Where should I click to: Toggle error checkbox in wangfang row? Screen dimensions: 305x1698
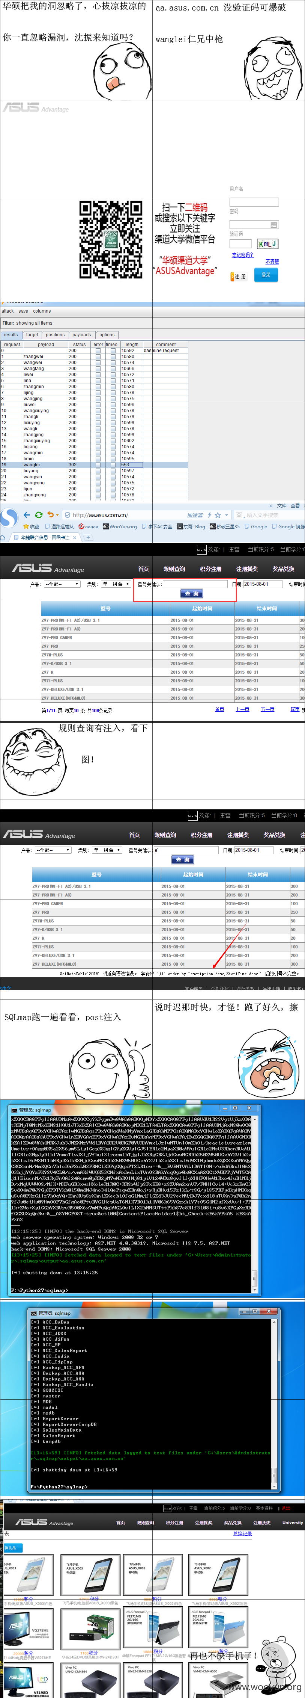tap(98, 369)
